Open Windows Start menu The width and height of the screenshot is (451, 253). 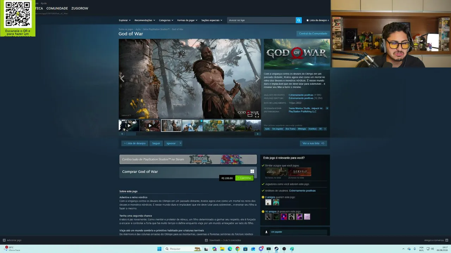click(159, 249)
